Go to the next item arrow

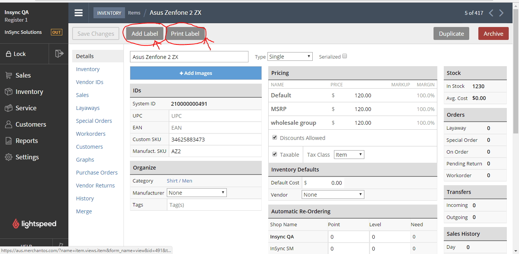(502, 13)
